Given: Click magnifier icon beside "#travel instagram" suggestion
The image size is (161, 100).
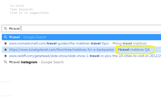Looking at the screenshot, I should click(5, 62).
